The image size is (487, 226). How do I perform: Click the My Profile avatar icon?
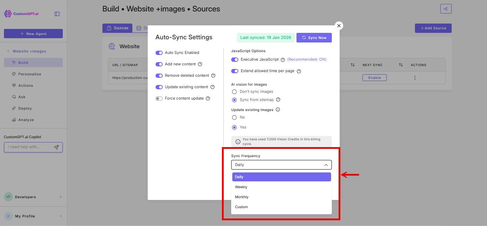[9, 216]
